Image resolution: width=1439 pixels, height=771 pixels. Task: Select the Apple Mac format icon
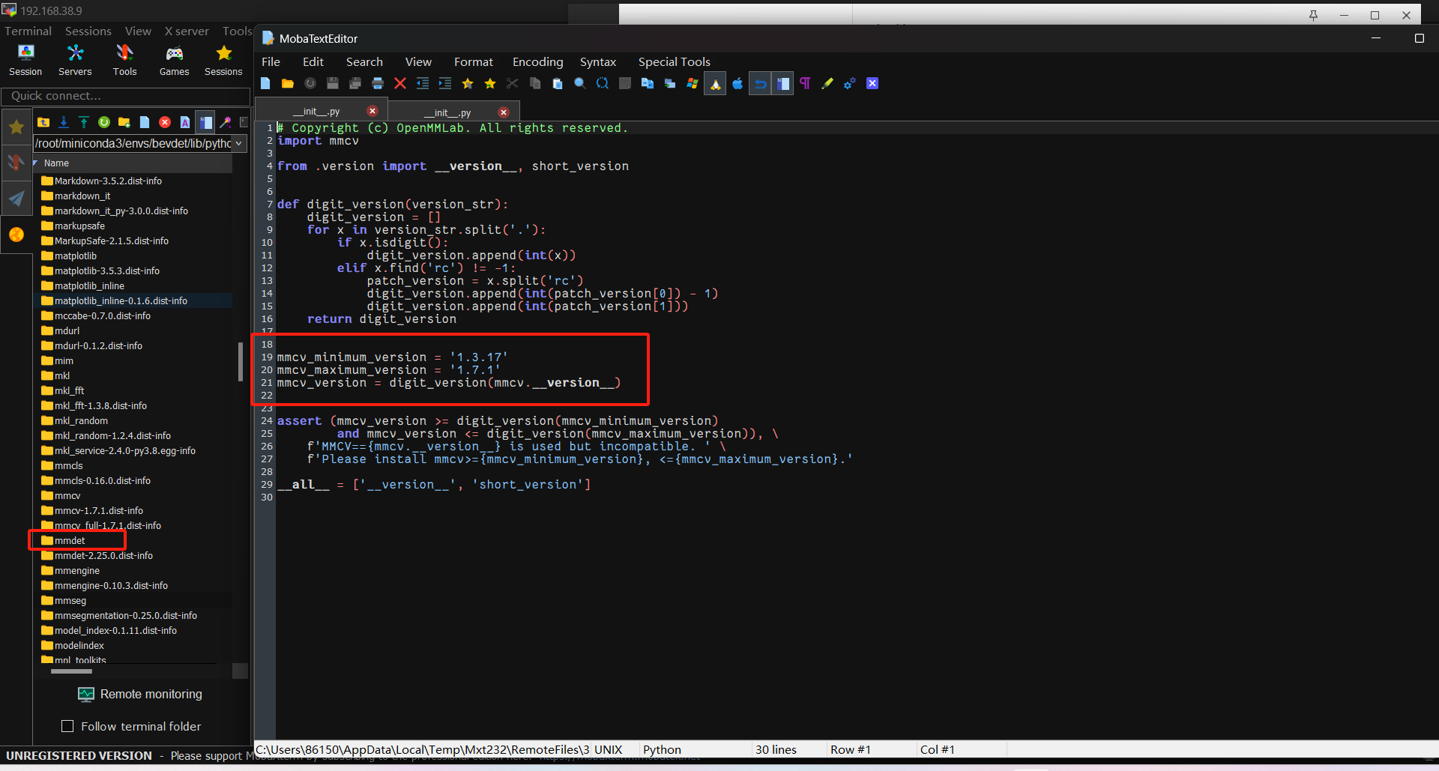(737, 83)
